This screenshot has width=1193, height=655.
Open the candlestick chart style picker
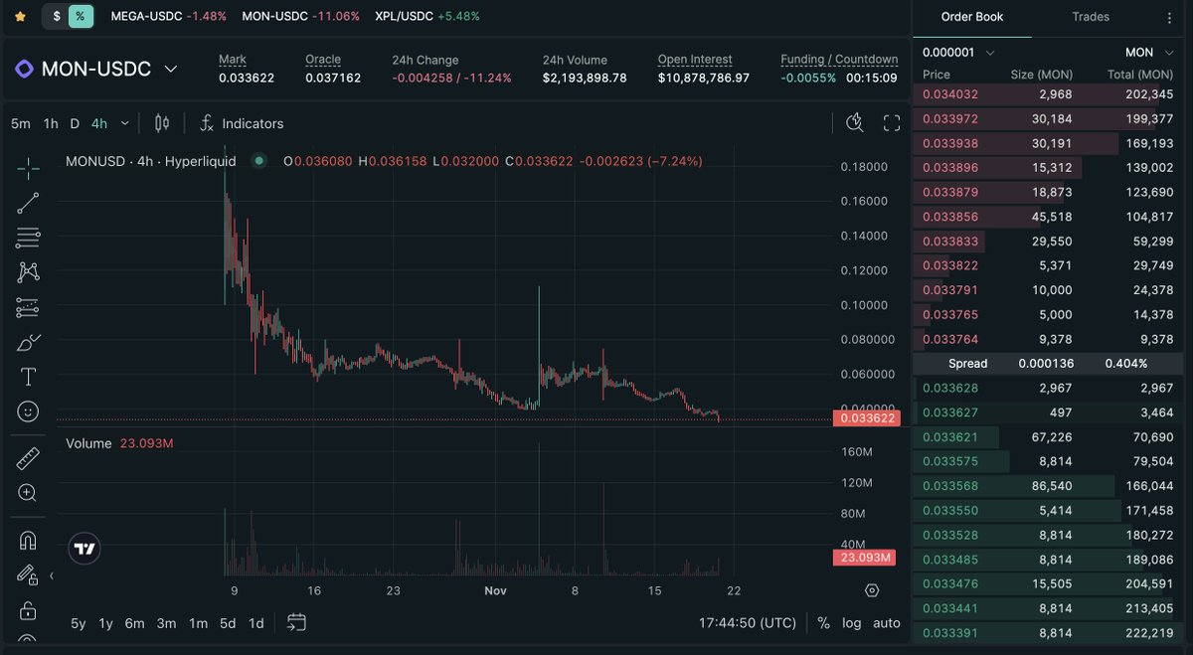[x=160, y=123]
